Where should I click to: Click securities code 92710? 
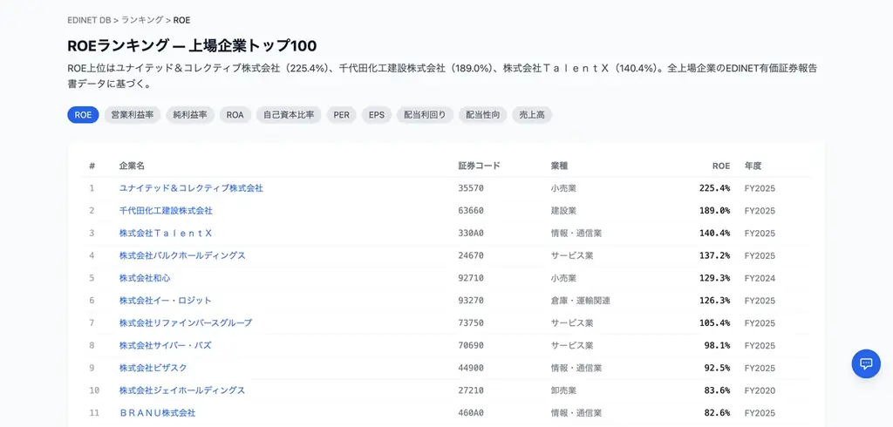click(471, 278)
